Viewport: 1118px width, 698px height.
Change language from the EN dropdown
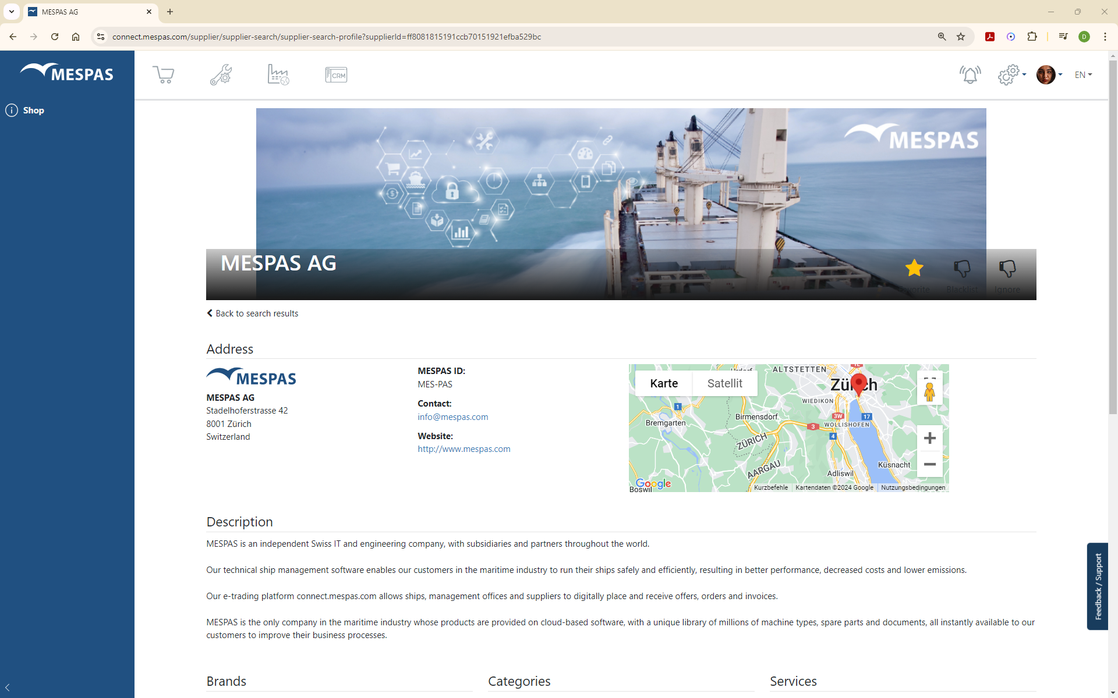coord(1083,74)
